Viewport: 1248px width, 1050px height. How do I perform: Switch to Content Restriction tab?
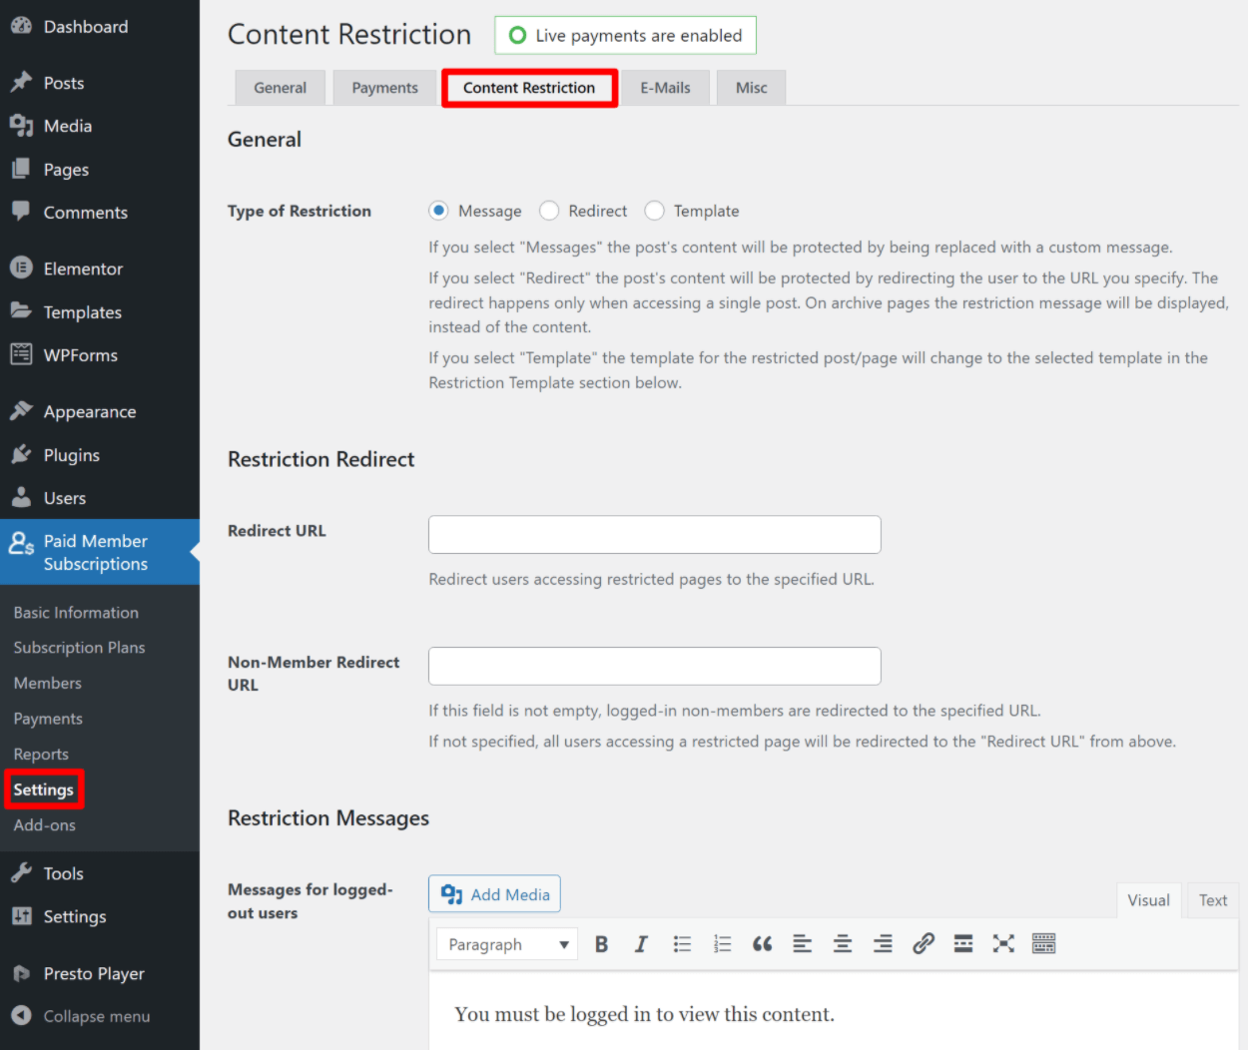pos(529,88)
